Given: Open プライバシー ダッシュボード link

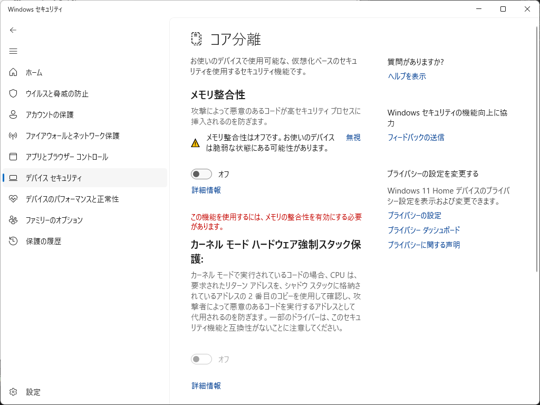Looking at the screenshot, I should (x=423, y=230).
